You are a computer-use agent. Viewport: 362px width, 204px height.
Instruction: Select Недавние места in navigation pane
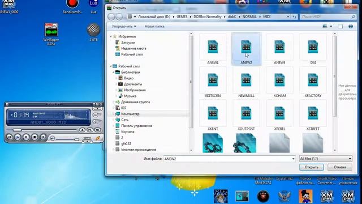(133, 48)
